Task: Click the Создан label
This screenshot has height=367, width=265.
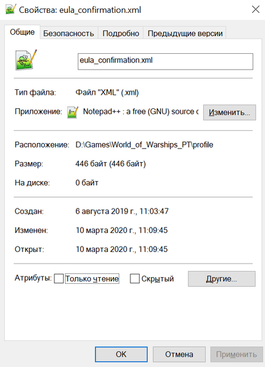Action: (29, 212)
